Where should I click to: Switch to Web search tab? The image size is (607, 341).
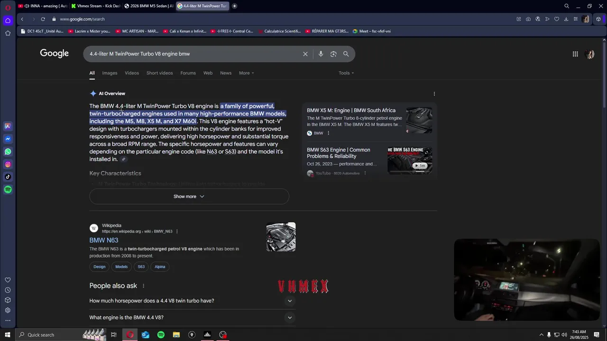click(x=208, y=73)
